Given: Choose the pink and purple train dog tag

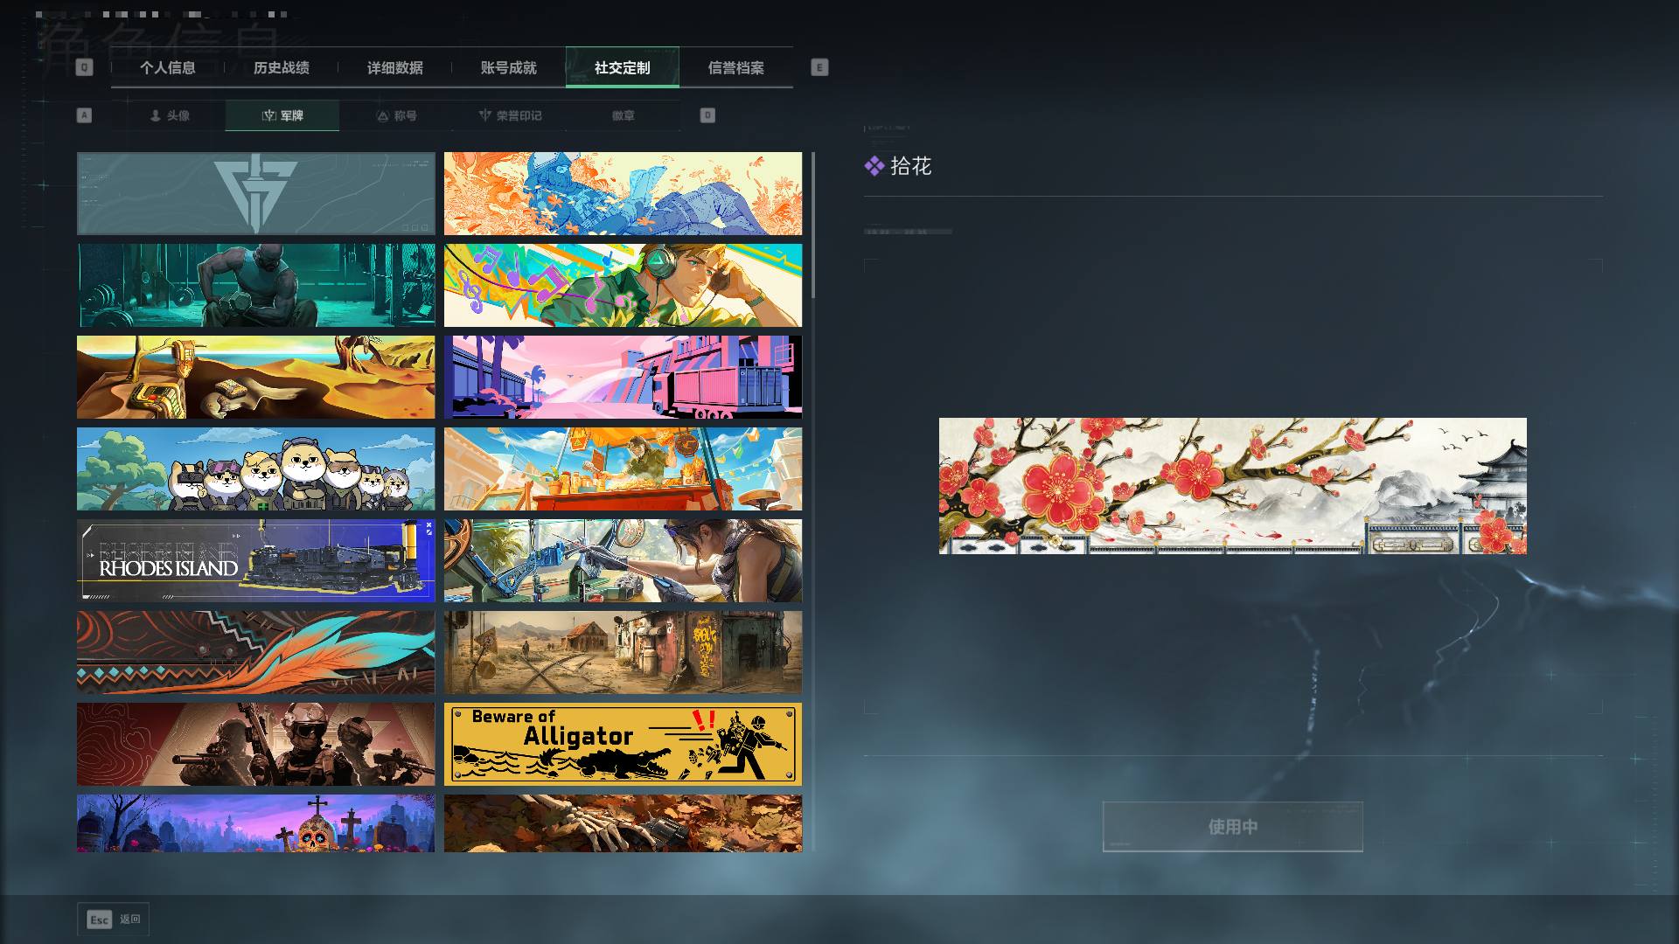Looking at the screenshot, I should point(623,378).
